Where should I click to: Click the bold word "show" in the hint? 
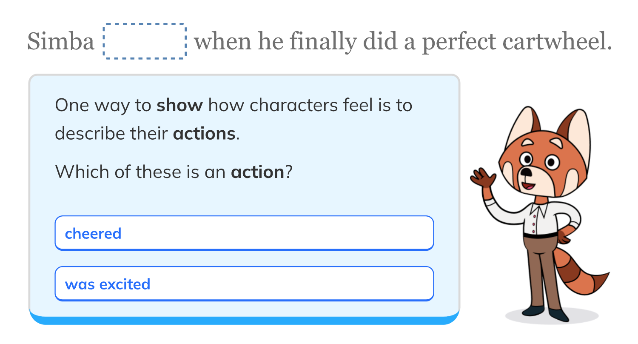click(179, 106)
